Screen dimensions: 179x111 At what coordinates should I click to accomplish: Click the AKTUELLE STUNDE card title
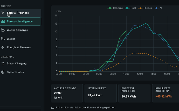[x=65, y=88]
